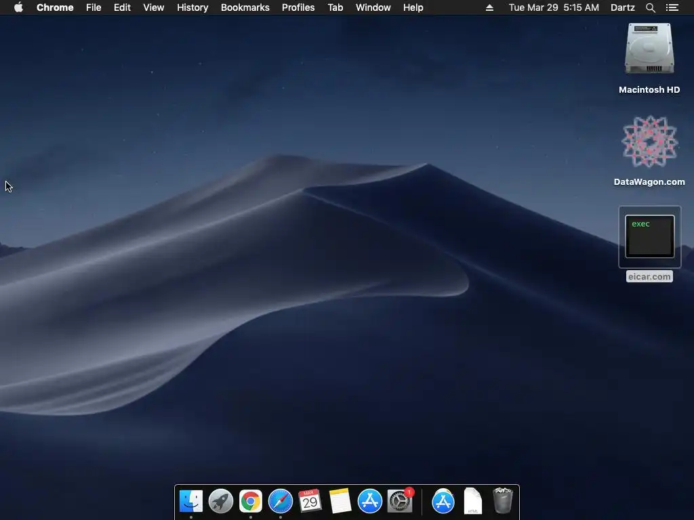The width and height of the screenshot is (694, 520).
Task: Open Google Chrome from the Dock
Action: [251, 501]
